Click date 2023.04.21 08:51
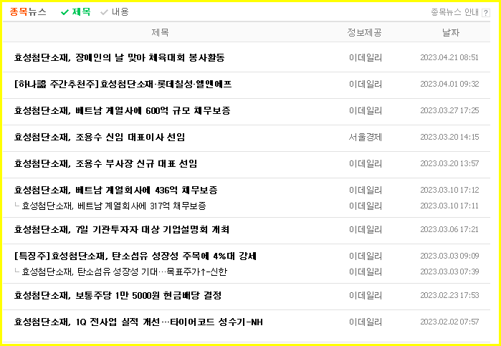The height and width of the screenshot is (346, 501). pyautogui.click(x=449, y=57)
